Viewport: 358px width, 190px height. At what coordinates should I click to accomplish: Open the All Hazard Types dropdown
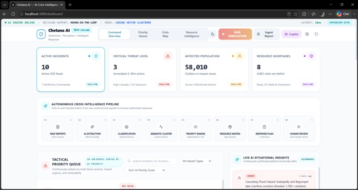195,161
